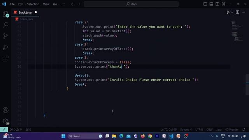Go forward using the navigation arrow
The height and width of the screenshot is (140, 249).
[79, 4]
